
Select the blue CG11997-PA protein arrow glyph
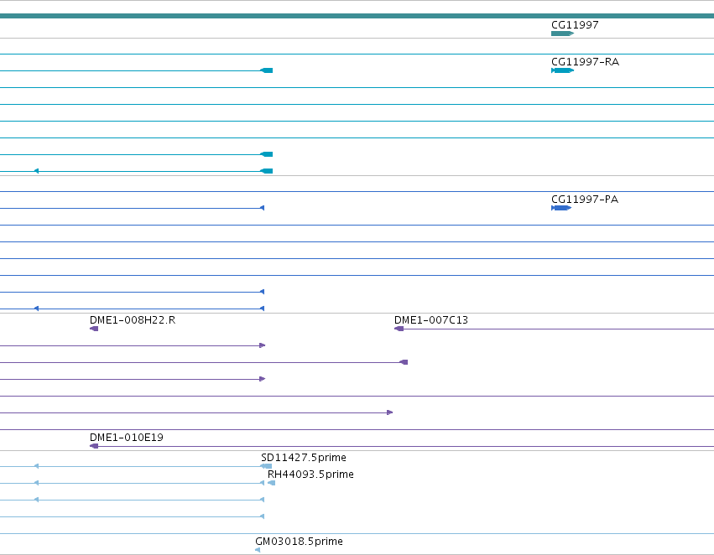[x=561, y=208]
